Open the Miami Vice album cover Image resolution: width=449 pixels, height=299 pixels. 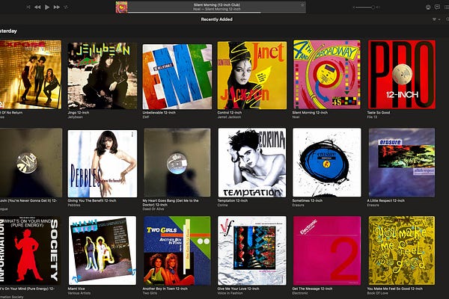(x=103, y=250)
